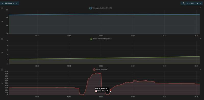Screen dimensions: 204x100
Task: Expand the time range chevron arrow
Action: click(x=197, y=3)
